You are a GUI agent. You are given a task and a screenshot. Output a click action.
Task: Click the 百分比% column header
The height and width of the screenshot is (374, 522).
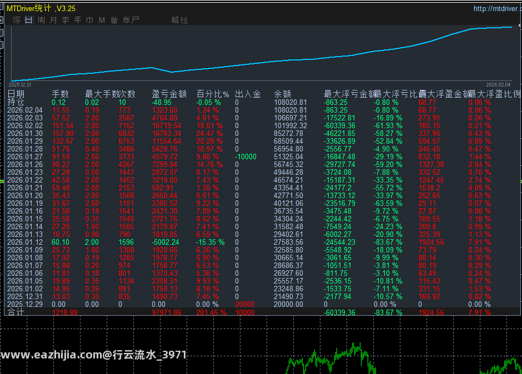[213, 94]
